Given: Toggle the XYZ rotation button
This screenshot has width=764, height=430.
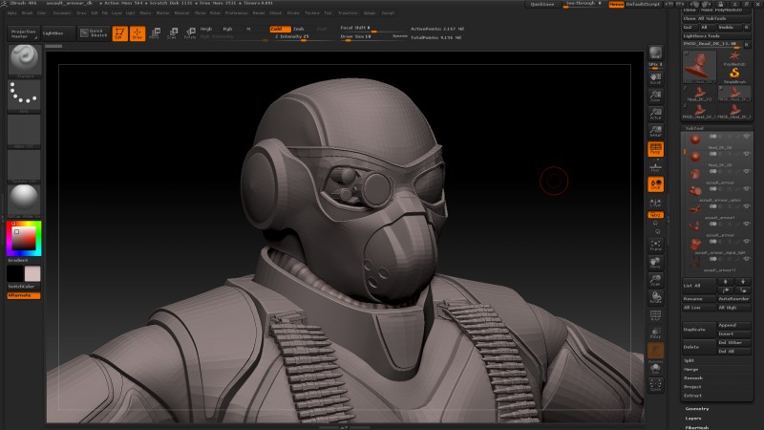Looking at the screenshot, I should [x=655, y=214].
